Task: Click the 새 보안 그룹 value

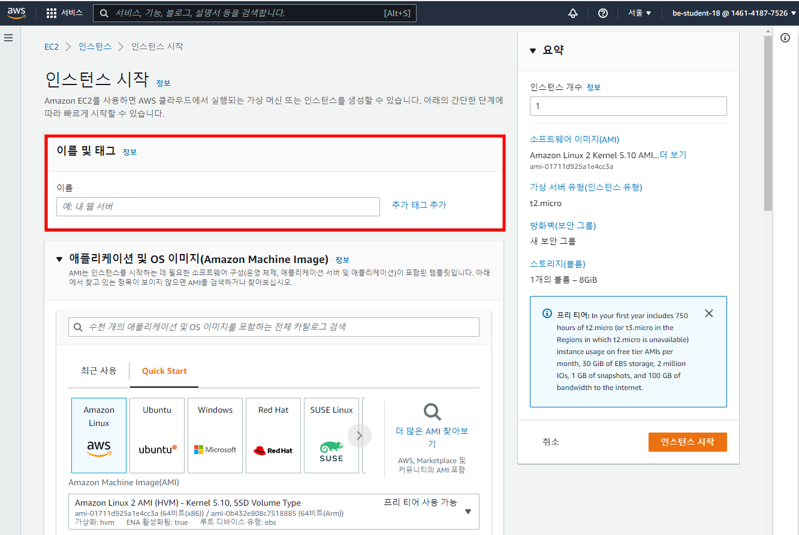Action: click(x=553, y=241)
